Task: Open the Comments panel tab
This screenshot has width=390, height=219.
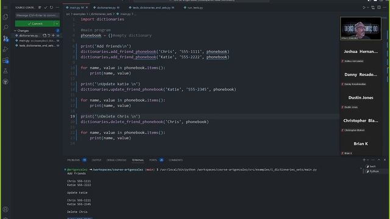Action: 175,160
